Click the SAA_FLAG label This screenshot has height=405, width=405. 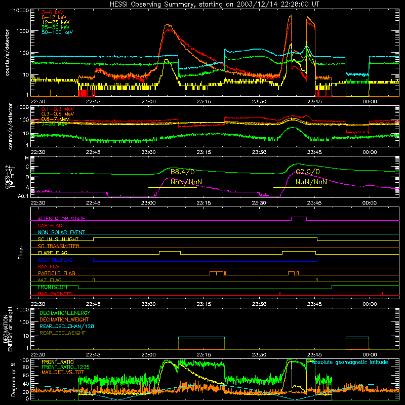point(50,266)
